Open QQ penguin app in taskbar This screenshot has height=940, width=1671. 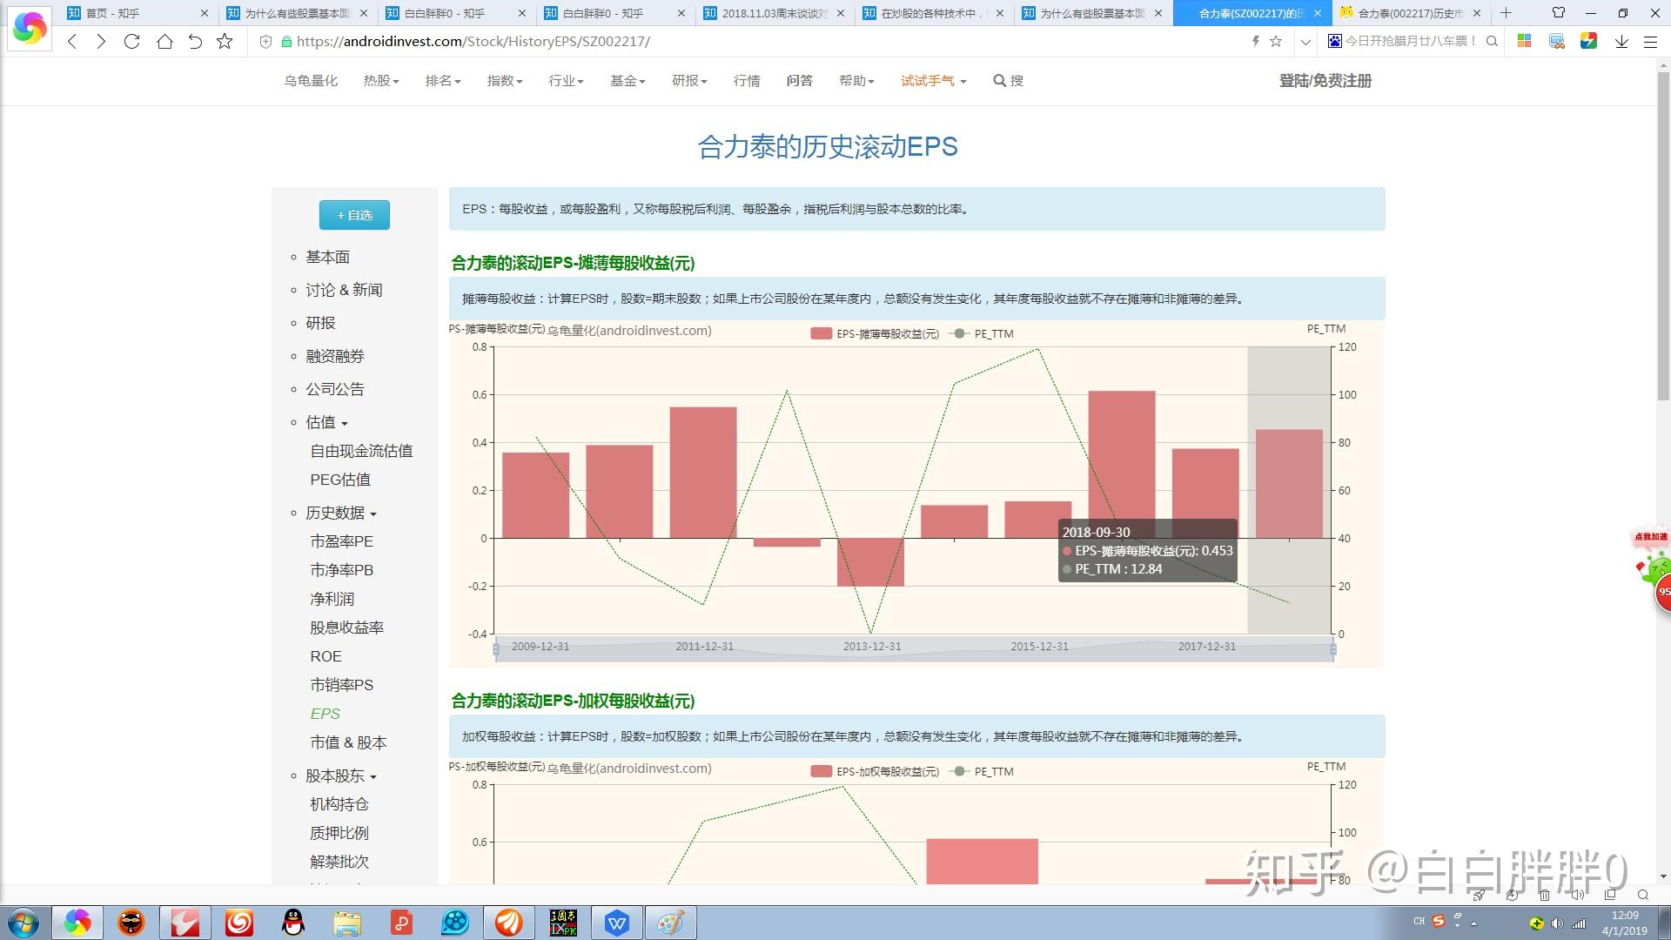[x=293, y=923]
